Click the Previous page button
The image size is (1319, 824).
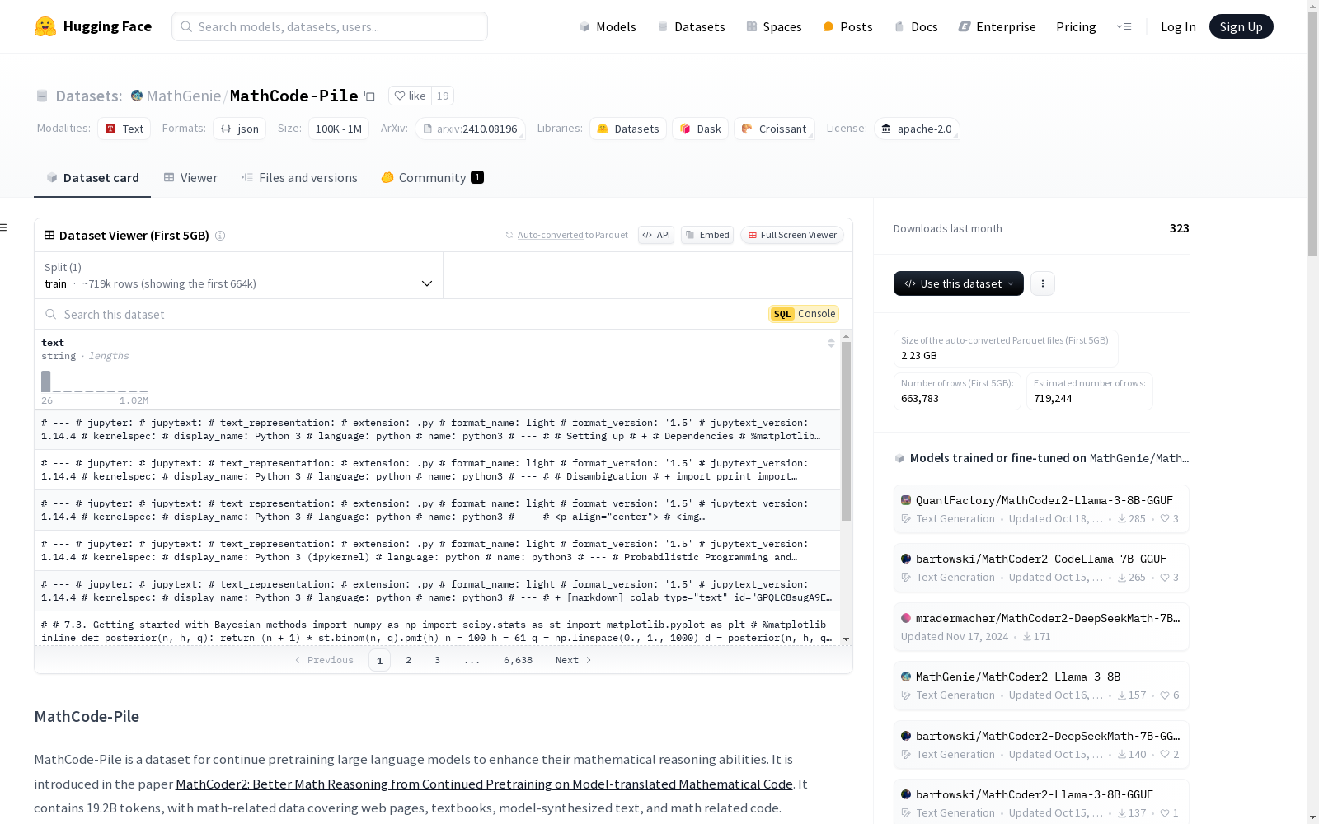324,660
